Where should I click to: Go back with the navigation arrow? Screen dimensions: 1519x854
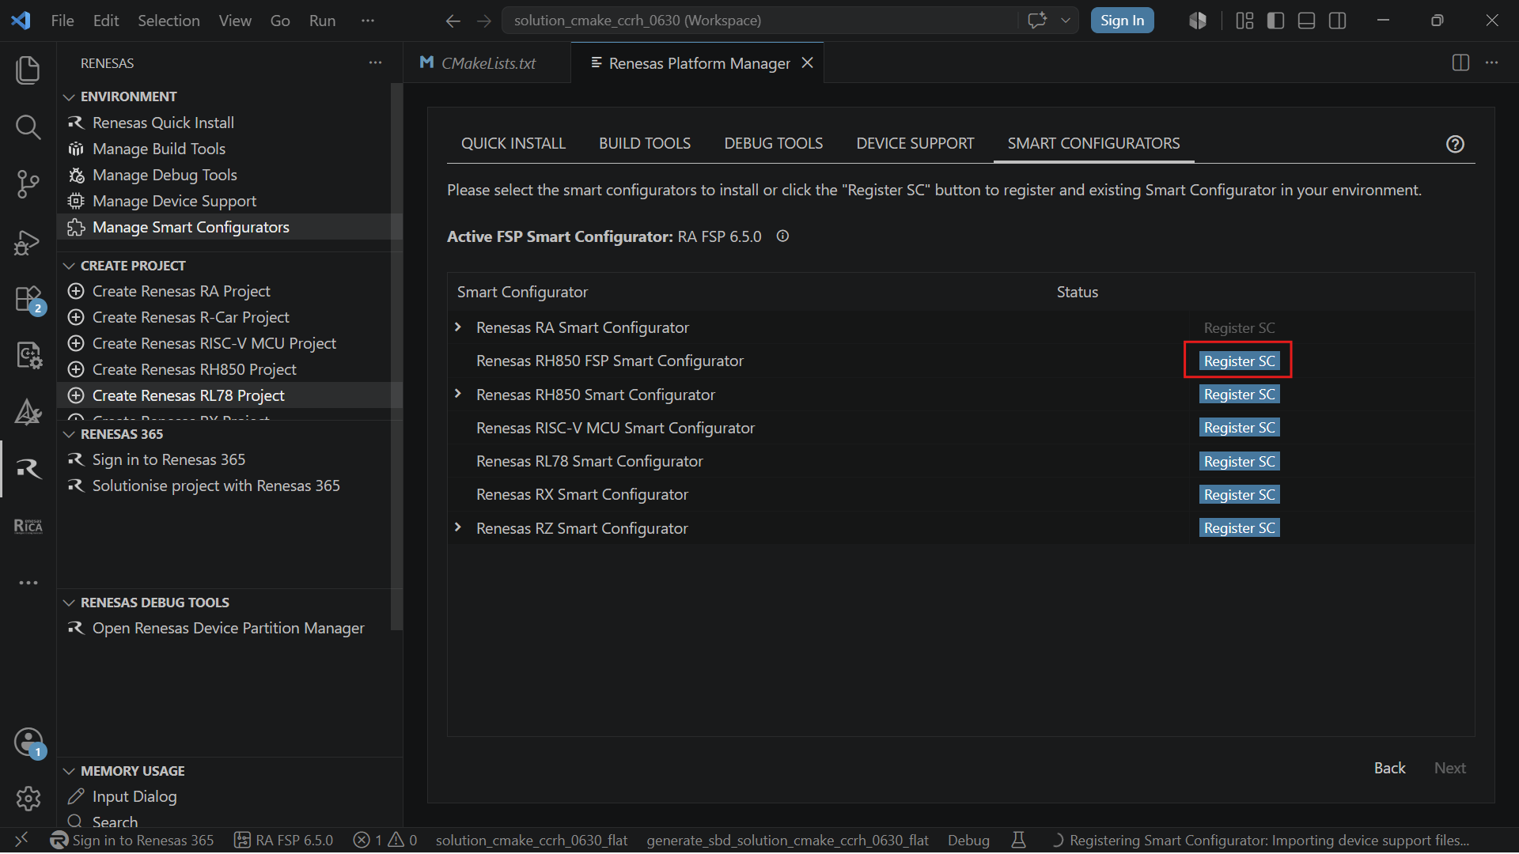click(453, 21)
